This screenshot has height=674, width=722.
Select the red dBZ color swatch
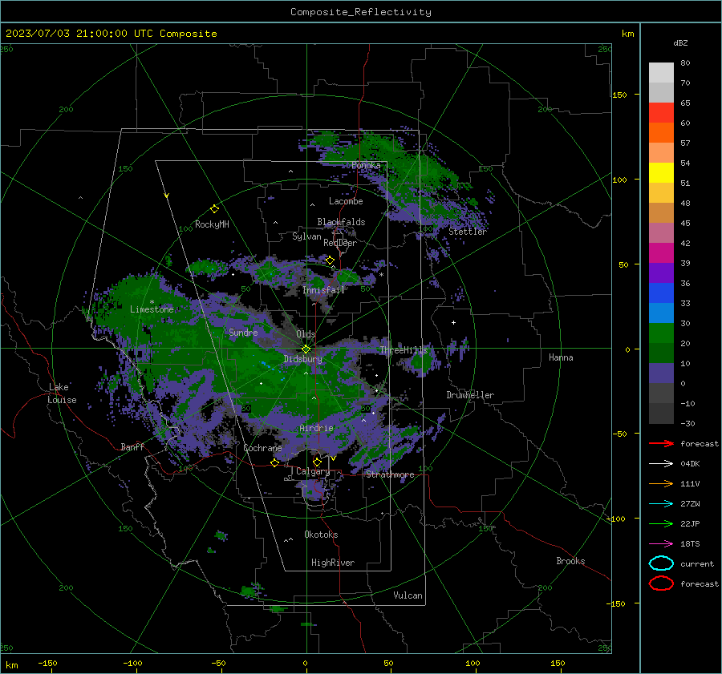661,113
